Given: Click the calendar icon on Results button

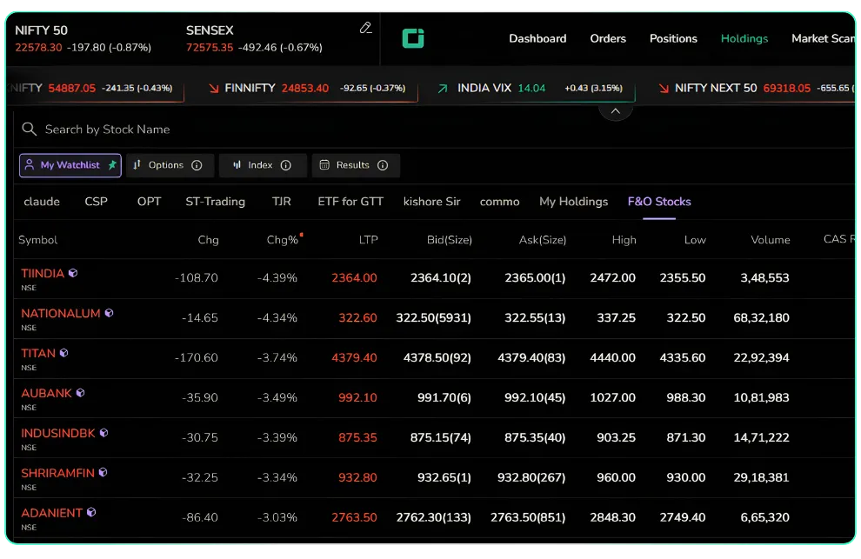Looking at the screenshot, I should pyautogui.click(x=324, y=164).
